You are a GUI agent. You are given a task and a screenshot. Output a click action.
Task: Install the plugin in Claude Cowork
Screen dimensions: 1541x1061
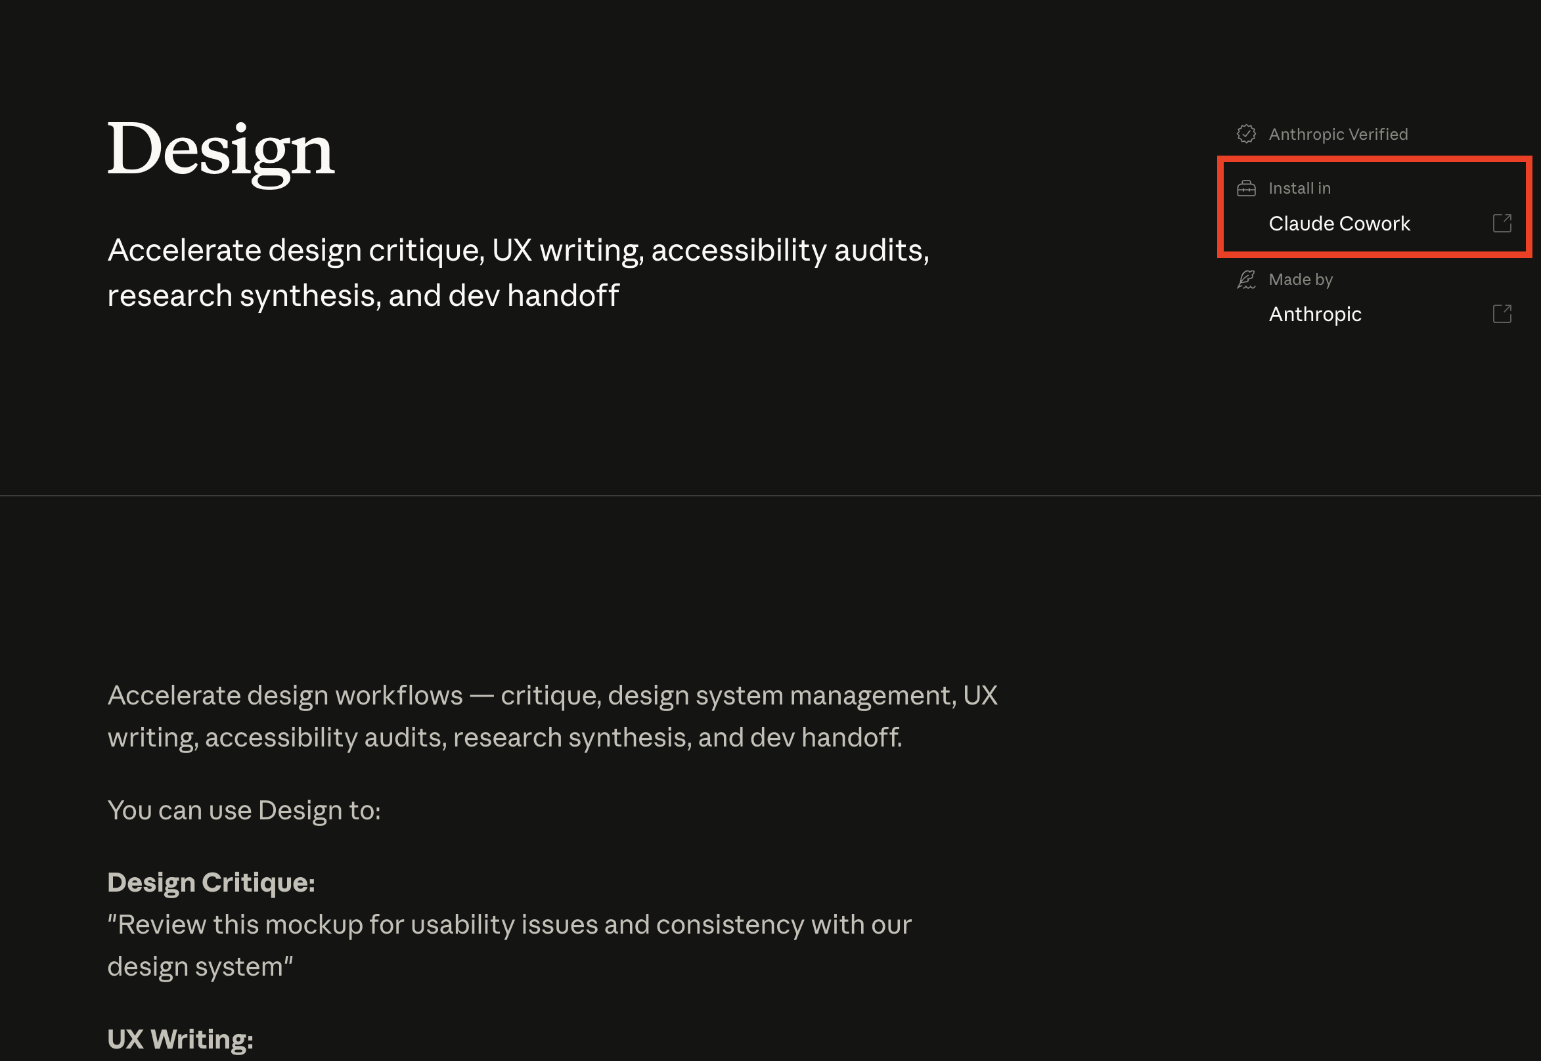coord(1339,224)
